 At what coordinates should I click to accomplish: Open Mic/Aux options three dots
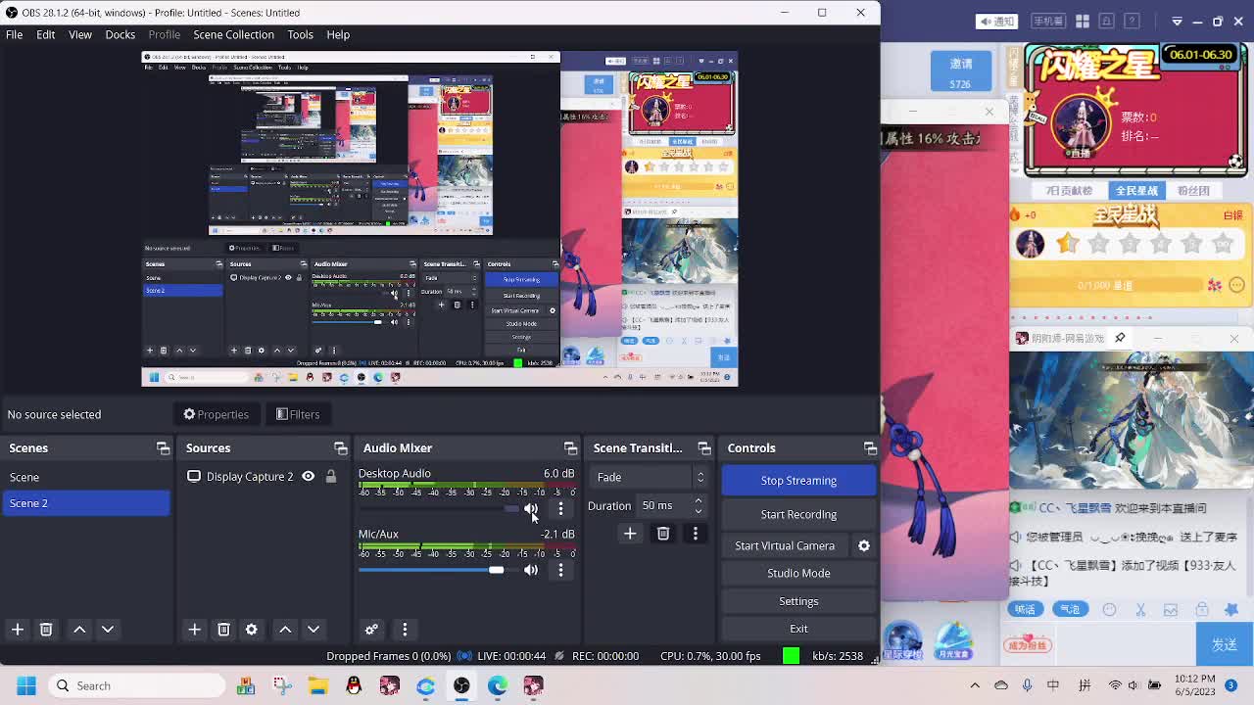(x=560, y=570)
